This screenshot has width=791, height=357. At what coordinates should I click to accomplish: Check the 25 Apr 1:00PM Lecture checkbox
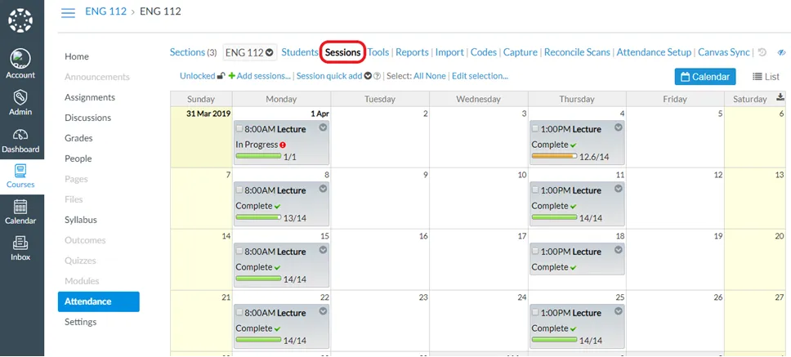coord(535,313)
